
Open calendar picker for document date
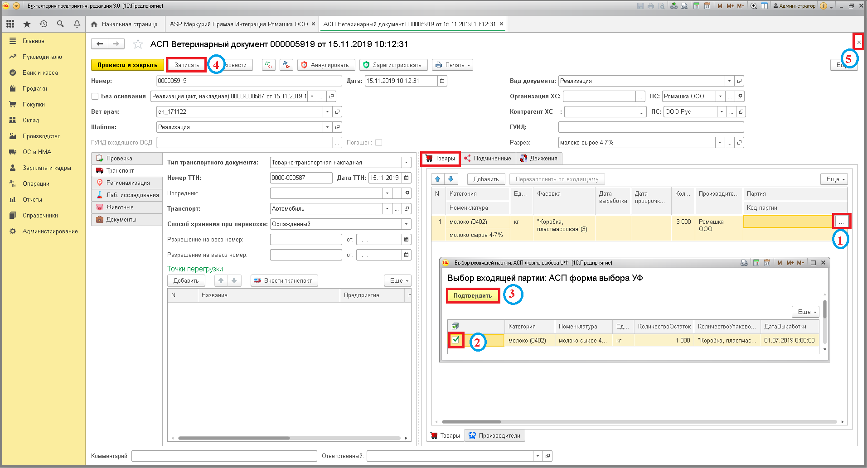(x=442, y=81)
